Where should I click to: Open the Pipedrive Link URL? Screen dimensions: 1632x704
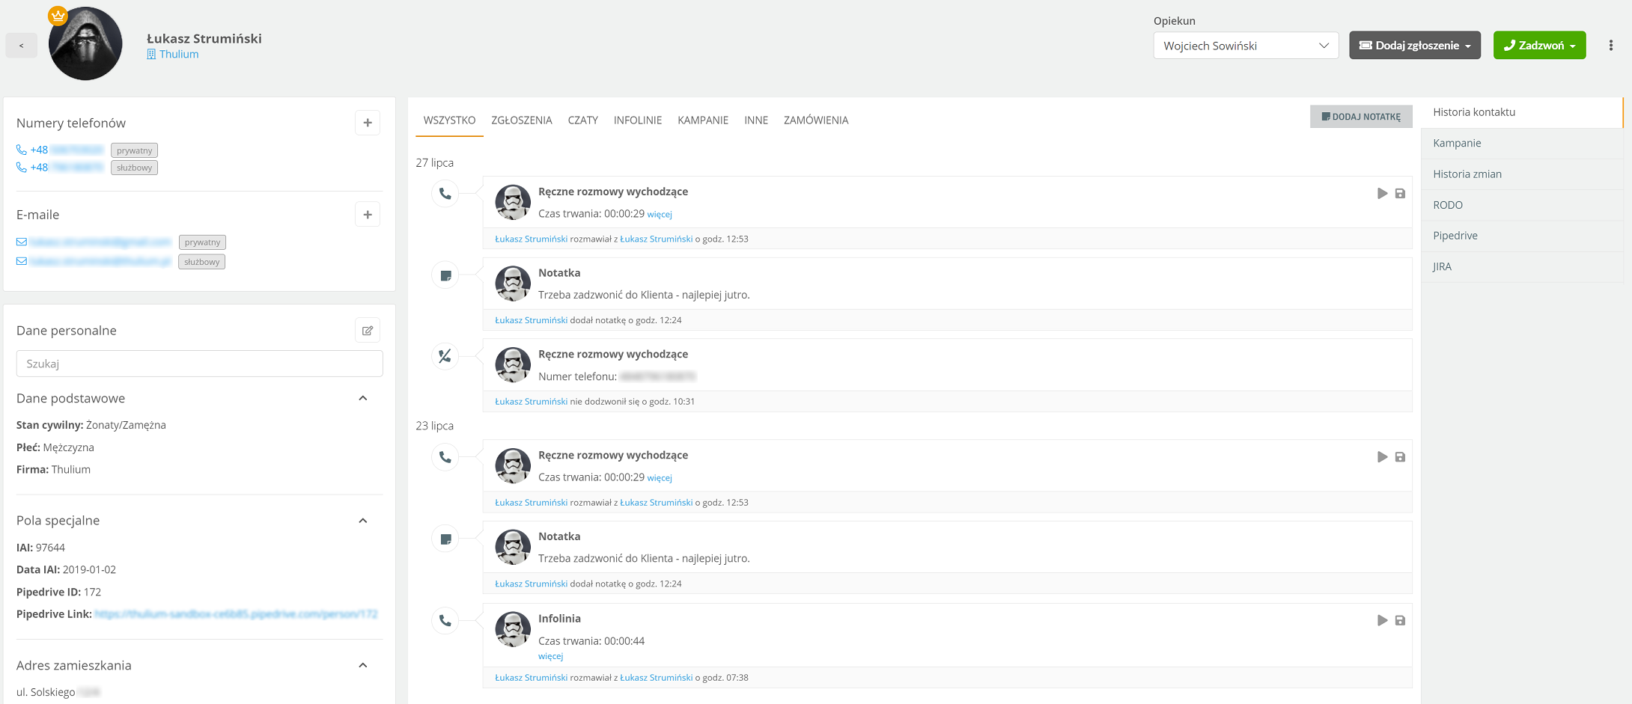[237, 614]
